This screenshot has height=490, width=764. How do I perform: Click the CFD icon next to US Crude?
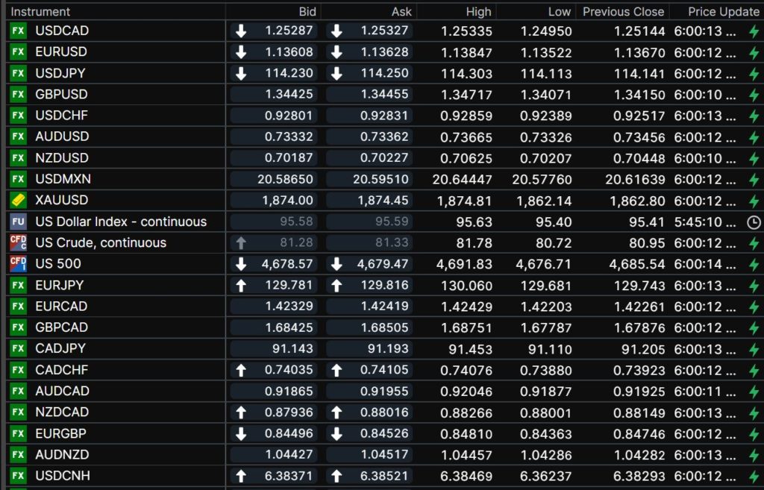[18, 242]
